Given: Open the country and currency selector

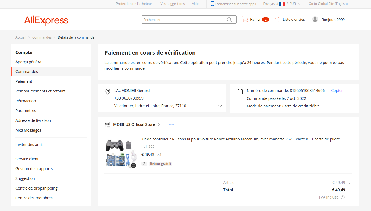Looking at the screenshot, I should (282, 4).
